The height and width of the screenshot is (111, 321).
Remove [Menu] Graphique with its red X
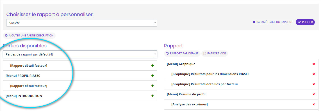[x=314, y=64]
